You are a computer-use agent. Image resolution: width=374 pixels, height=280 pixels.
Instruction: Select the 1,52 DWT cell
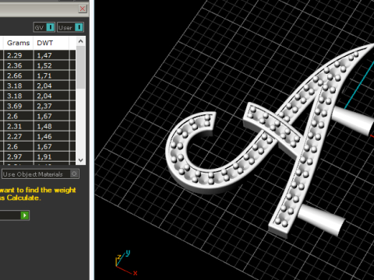tap(51, 65)
